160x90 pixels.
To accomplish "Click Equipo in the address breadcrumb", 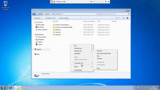I will tap(47, 14).
